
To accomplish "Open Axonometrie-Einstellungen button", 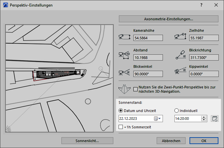I will pos(168,19).
